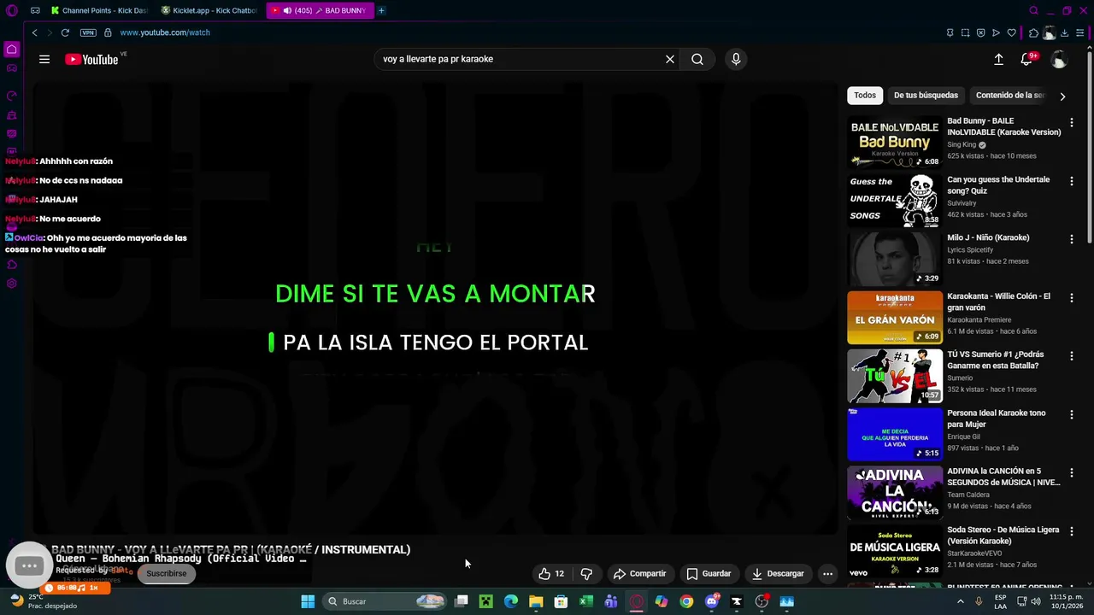Open the YouTube create upload icon
Viewport: 1094px width, 615px height.
tap(998, 59)
